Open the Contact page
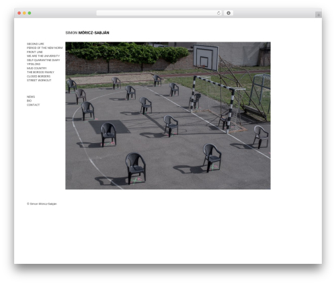The height and width of the screenshot is (284, 336). point(33,105)
